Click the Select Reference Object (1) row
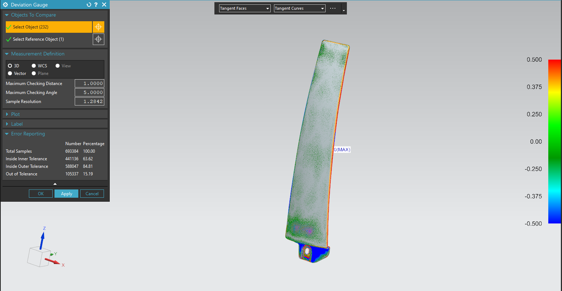The height and width of the screenshot is (291, 562). click(x=49, y=39)
